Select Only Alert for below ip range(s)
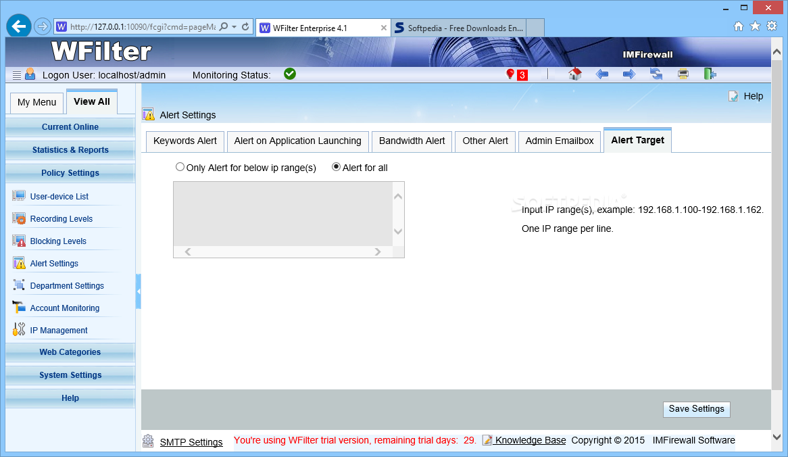Image resolution: width=788 pixels, height=457 pixels. coord(180,167)
